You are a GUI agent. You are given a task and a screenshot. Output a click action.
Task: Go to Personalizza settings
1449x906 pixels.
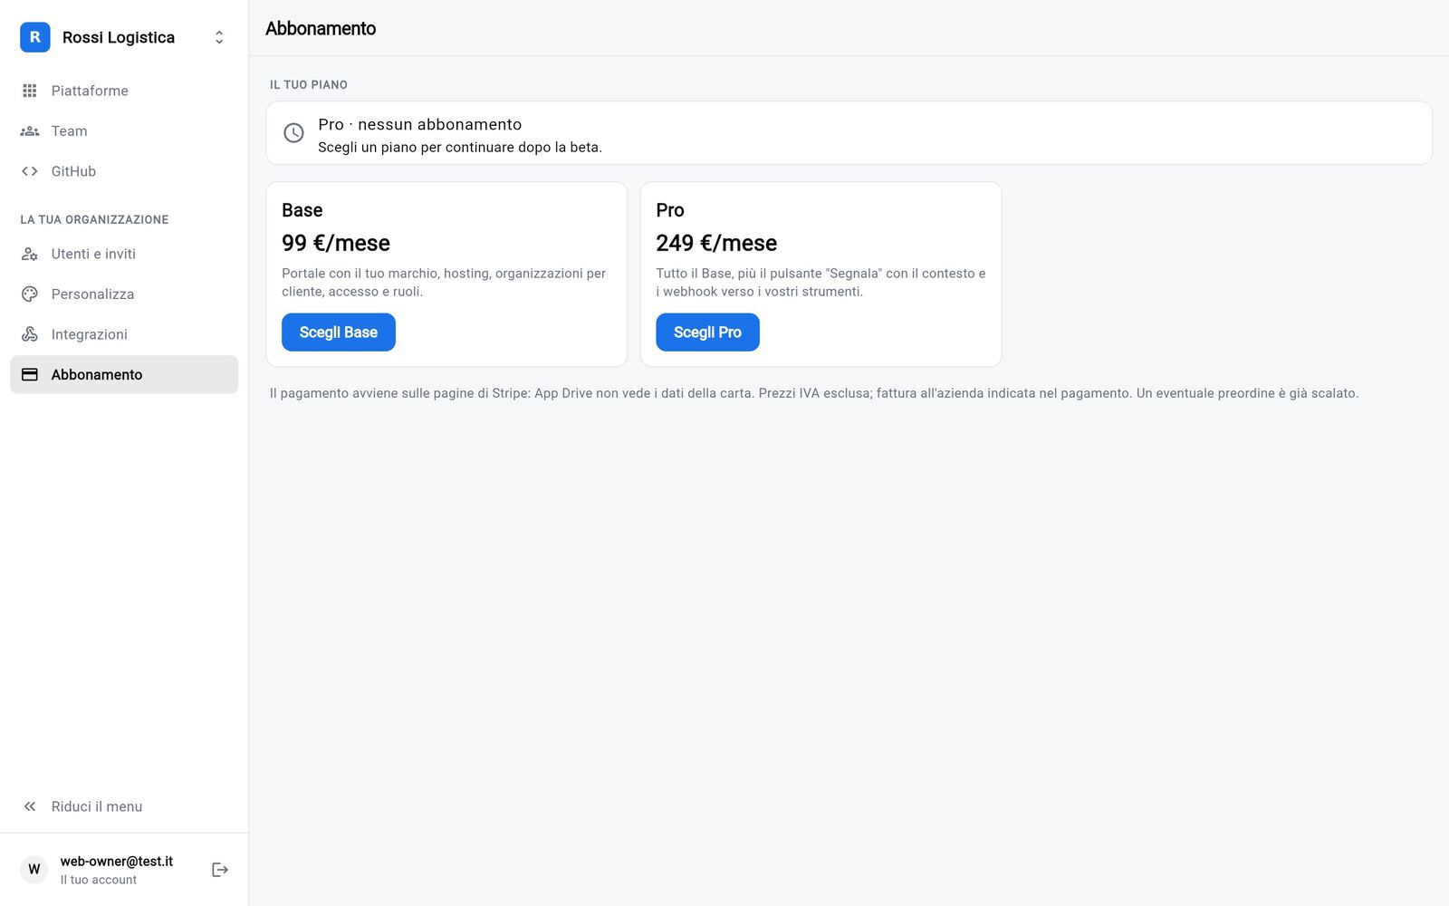(124, 294)
